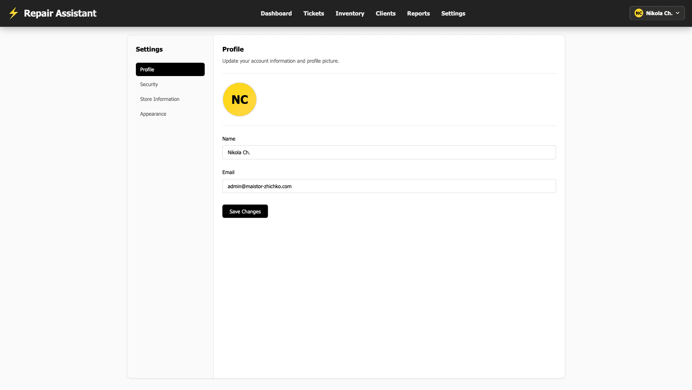View the Reports section
Viewport: 692px width, 390px height.
[418, 13]
